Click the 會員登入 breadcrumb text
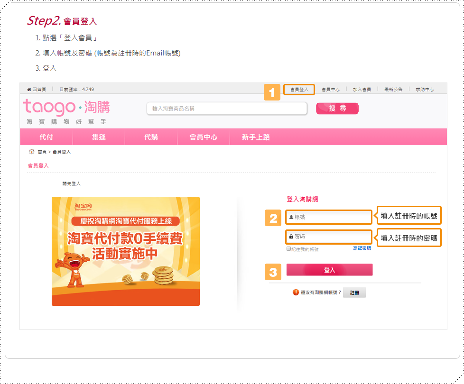This screenshot has height=384, width=464. point(62,152)
